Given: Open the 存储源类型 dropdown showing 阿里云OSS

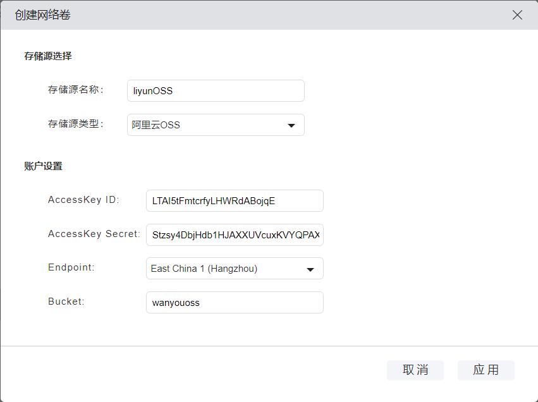Looking at the screenshot, I should (x=215, y=125).
